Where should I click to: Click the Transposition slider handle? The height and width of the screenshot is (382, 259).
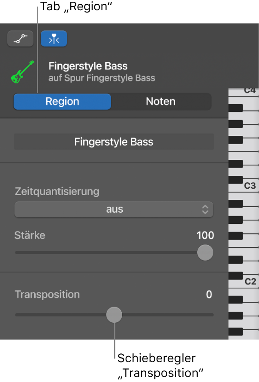click(114, 315)
